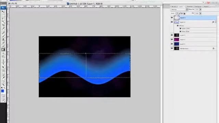
Task: Select the Notes tool
Action: pos(3,75)
